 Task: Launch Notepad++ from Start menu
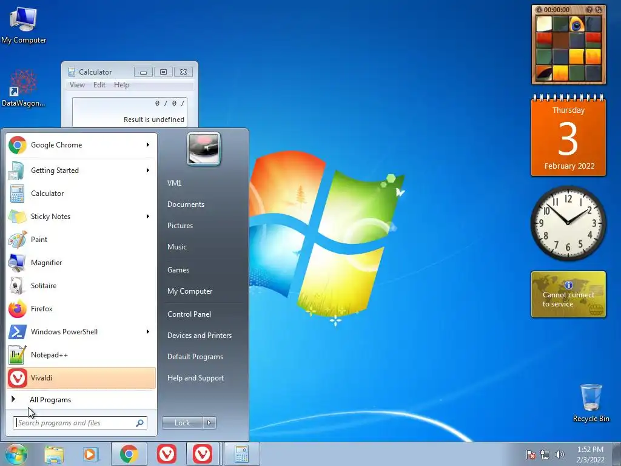[x=81, y=354]
